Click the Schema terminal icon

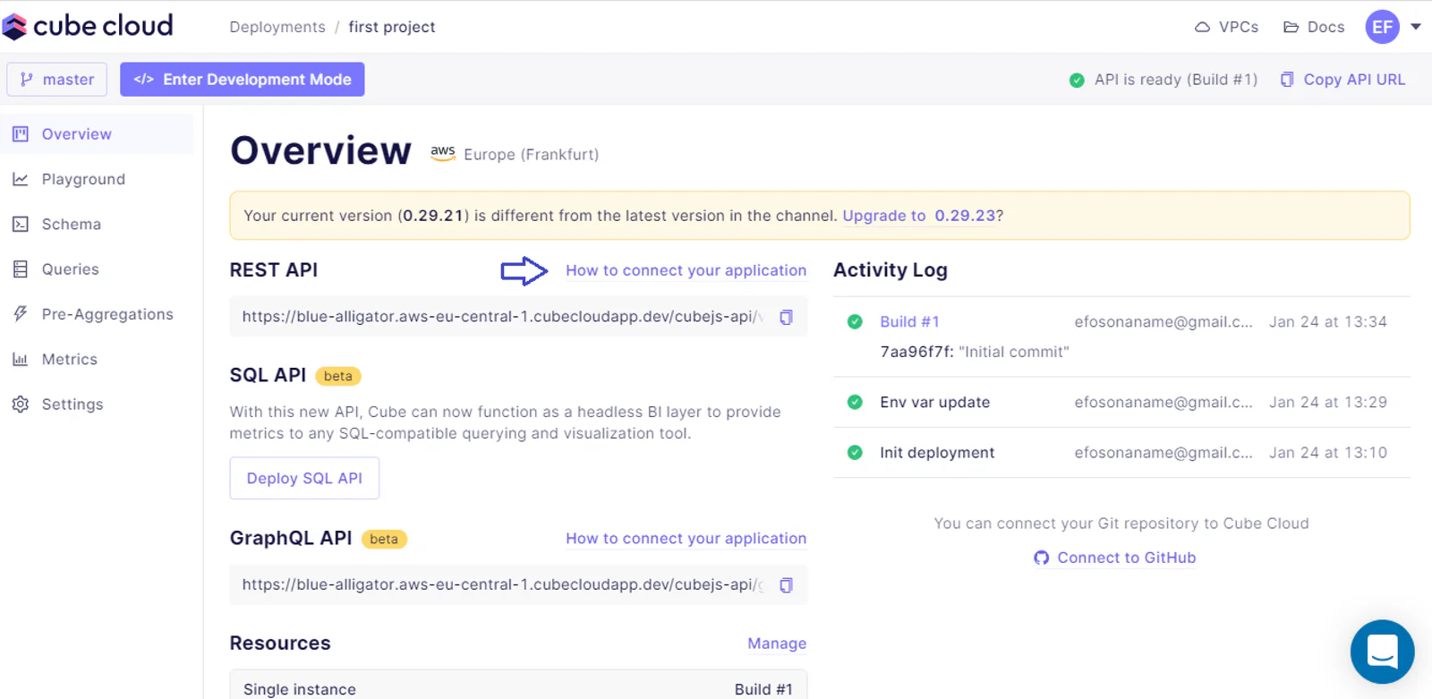pos(21,224)
